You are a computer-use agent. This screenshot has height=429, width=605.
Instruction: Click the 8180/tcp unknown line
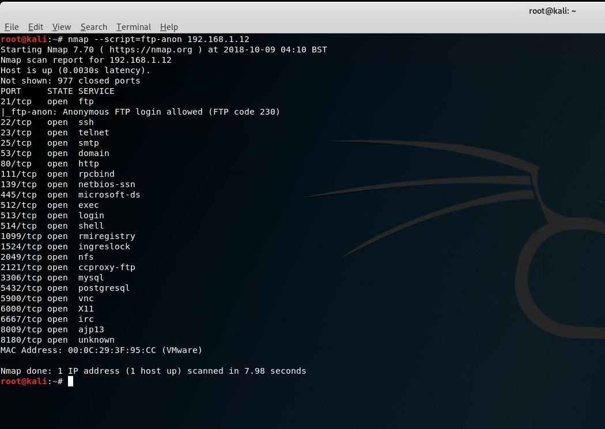(58, 340)
